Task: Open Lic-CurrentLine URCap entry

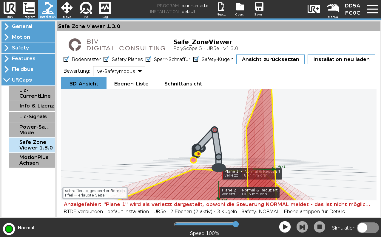Action: coord(32,93)
